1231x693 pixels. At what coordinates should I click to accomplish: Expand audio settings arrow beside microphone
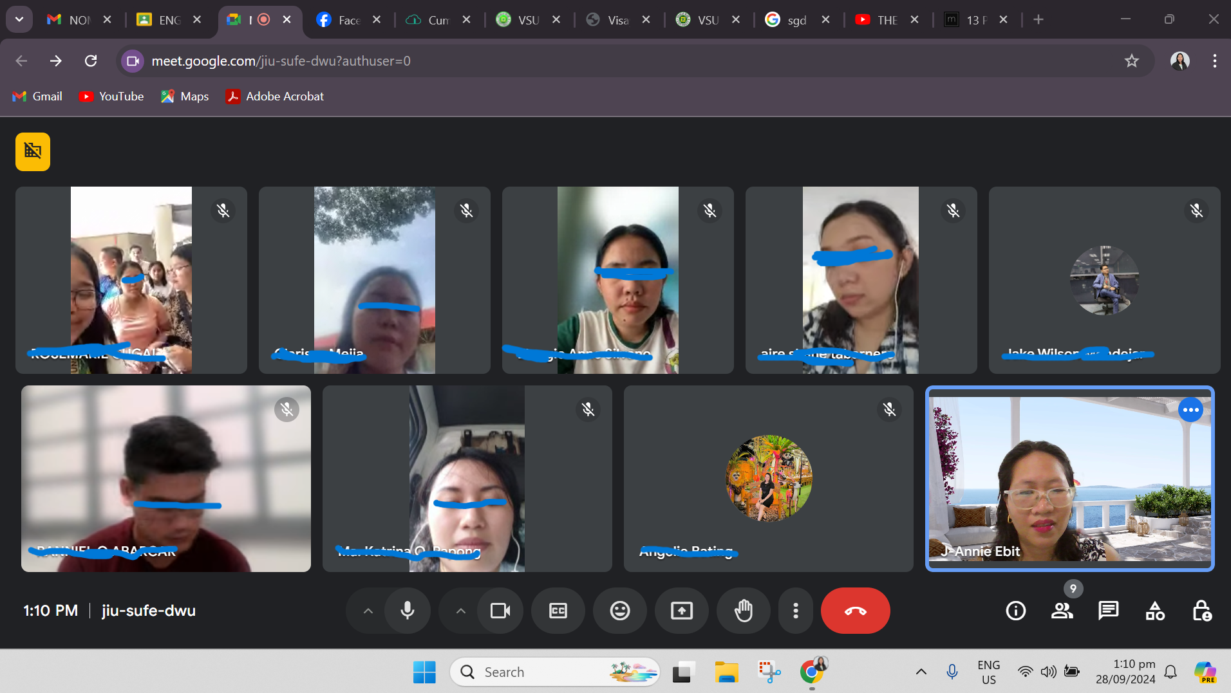tap(368, 611)
